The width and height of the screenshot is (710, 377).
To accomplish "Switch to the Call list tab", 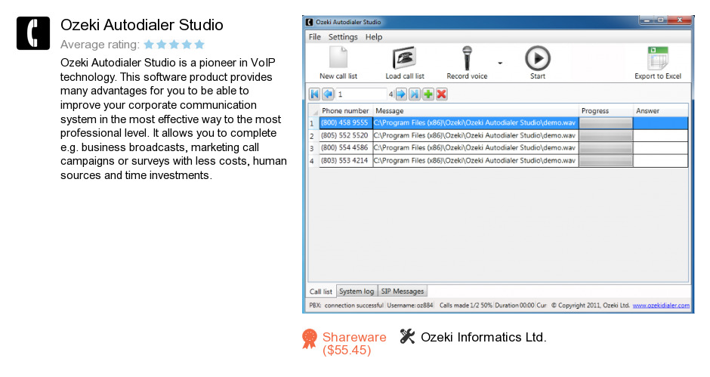I will pyautogui.click(x=321, y=292).
